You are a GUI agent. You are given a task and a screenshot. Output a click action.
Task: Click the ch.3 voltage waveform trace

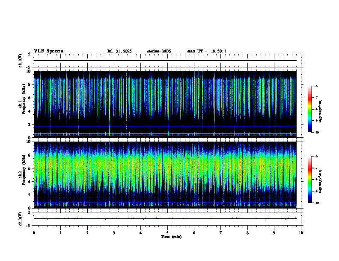pos(165,219)
